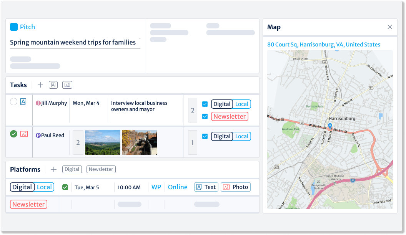Uncheck Digital Local for Paul Reed's task
Image resolution: width=406 pixels, height=235 pixels.
click(205, 136)
